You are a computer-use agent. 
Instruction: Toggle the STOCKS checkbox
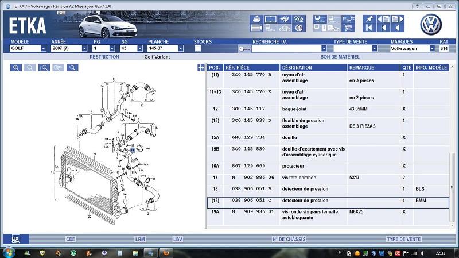pyautogui.click(x=198, y=48)
